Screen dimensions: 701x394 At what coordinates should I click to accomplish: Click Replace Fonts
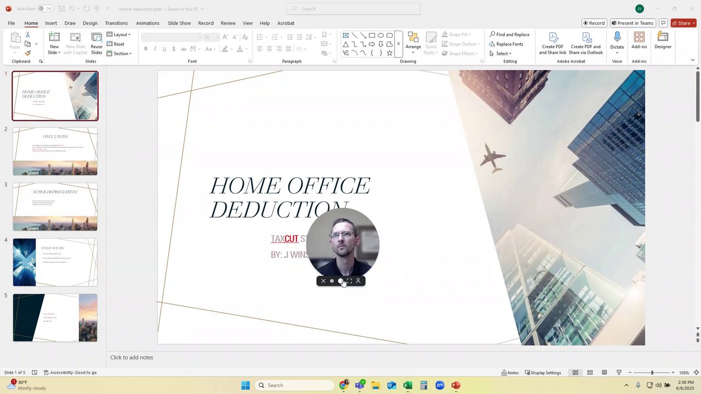(x=506, y=44)
